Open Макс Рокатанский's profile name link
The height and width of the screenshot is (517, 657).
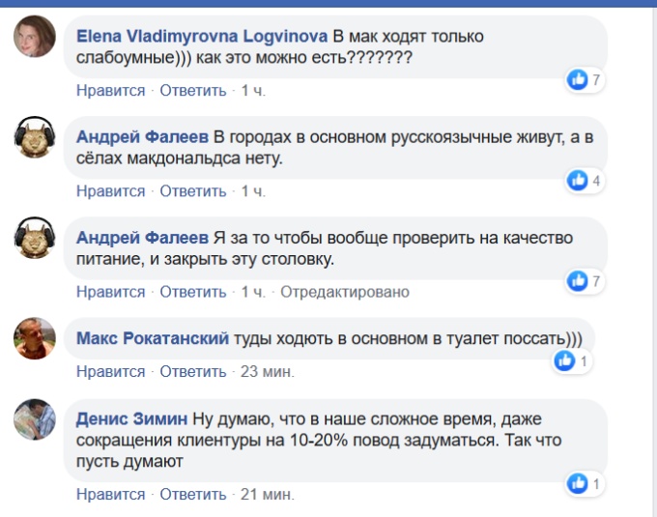coord(152,338)
